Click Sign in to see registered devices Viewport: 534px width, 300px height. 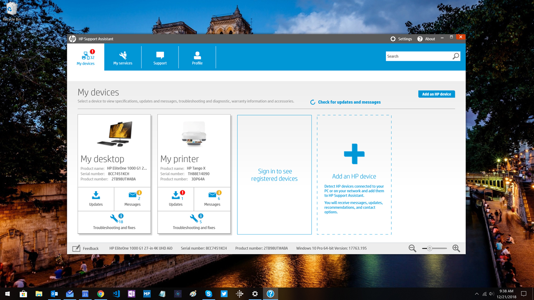click(275, 175)
